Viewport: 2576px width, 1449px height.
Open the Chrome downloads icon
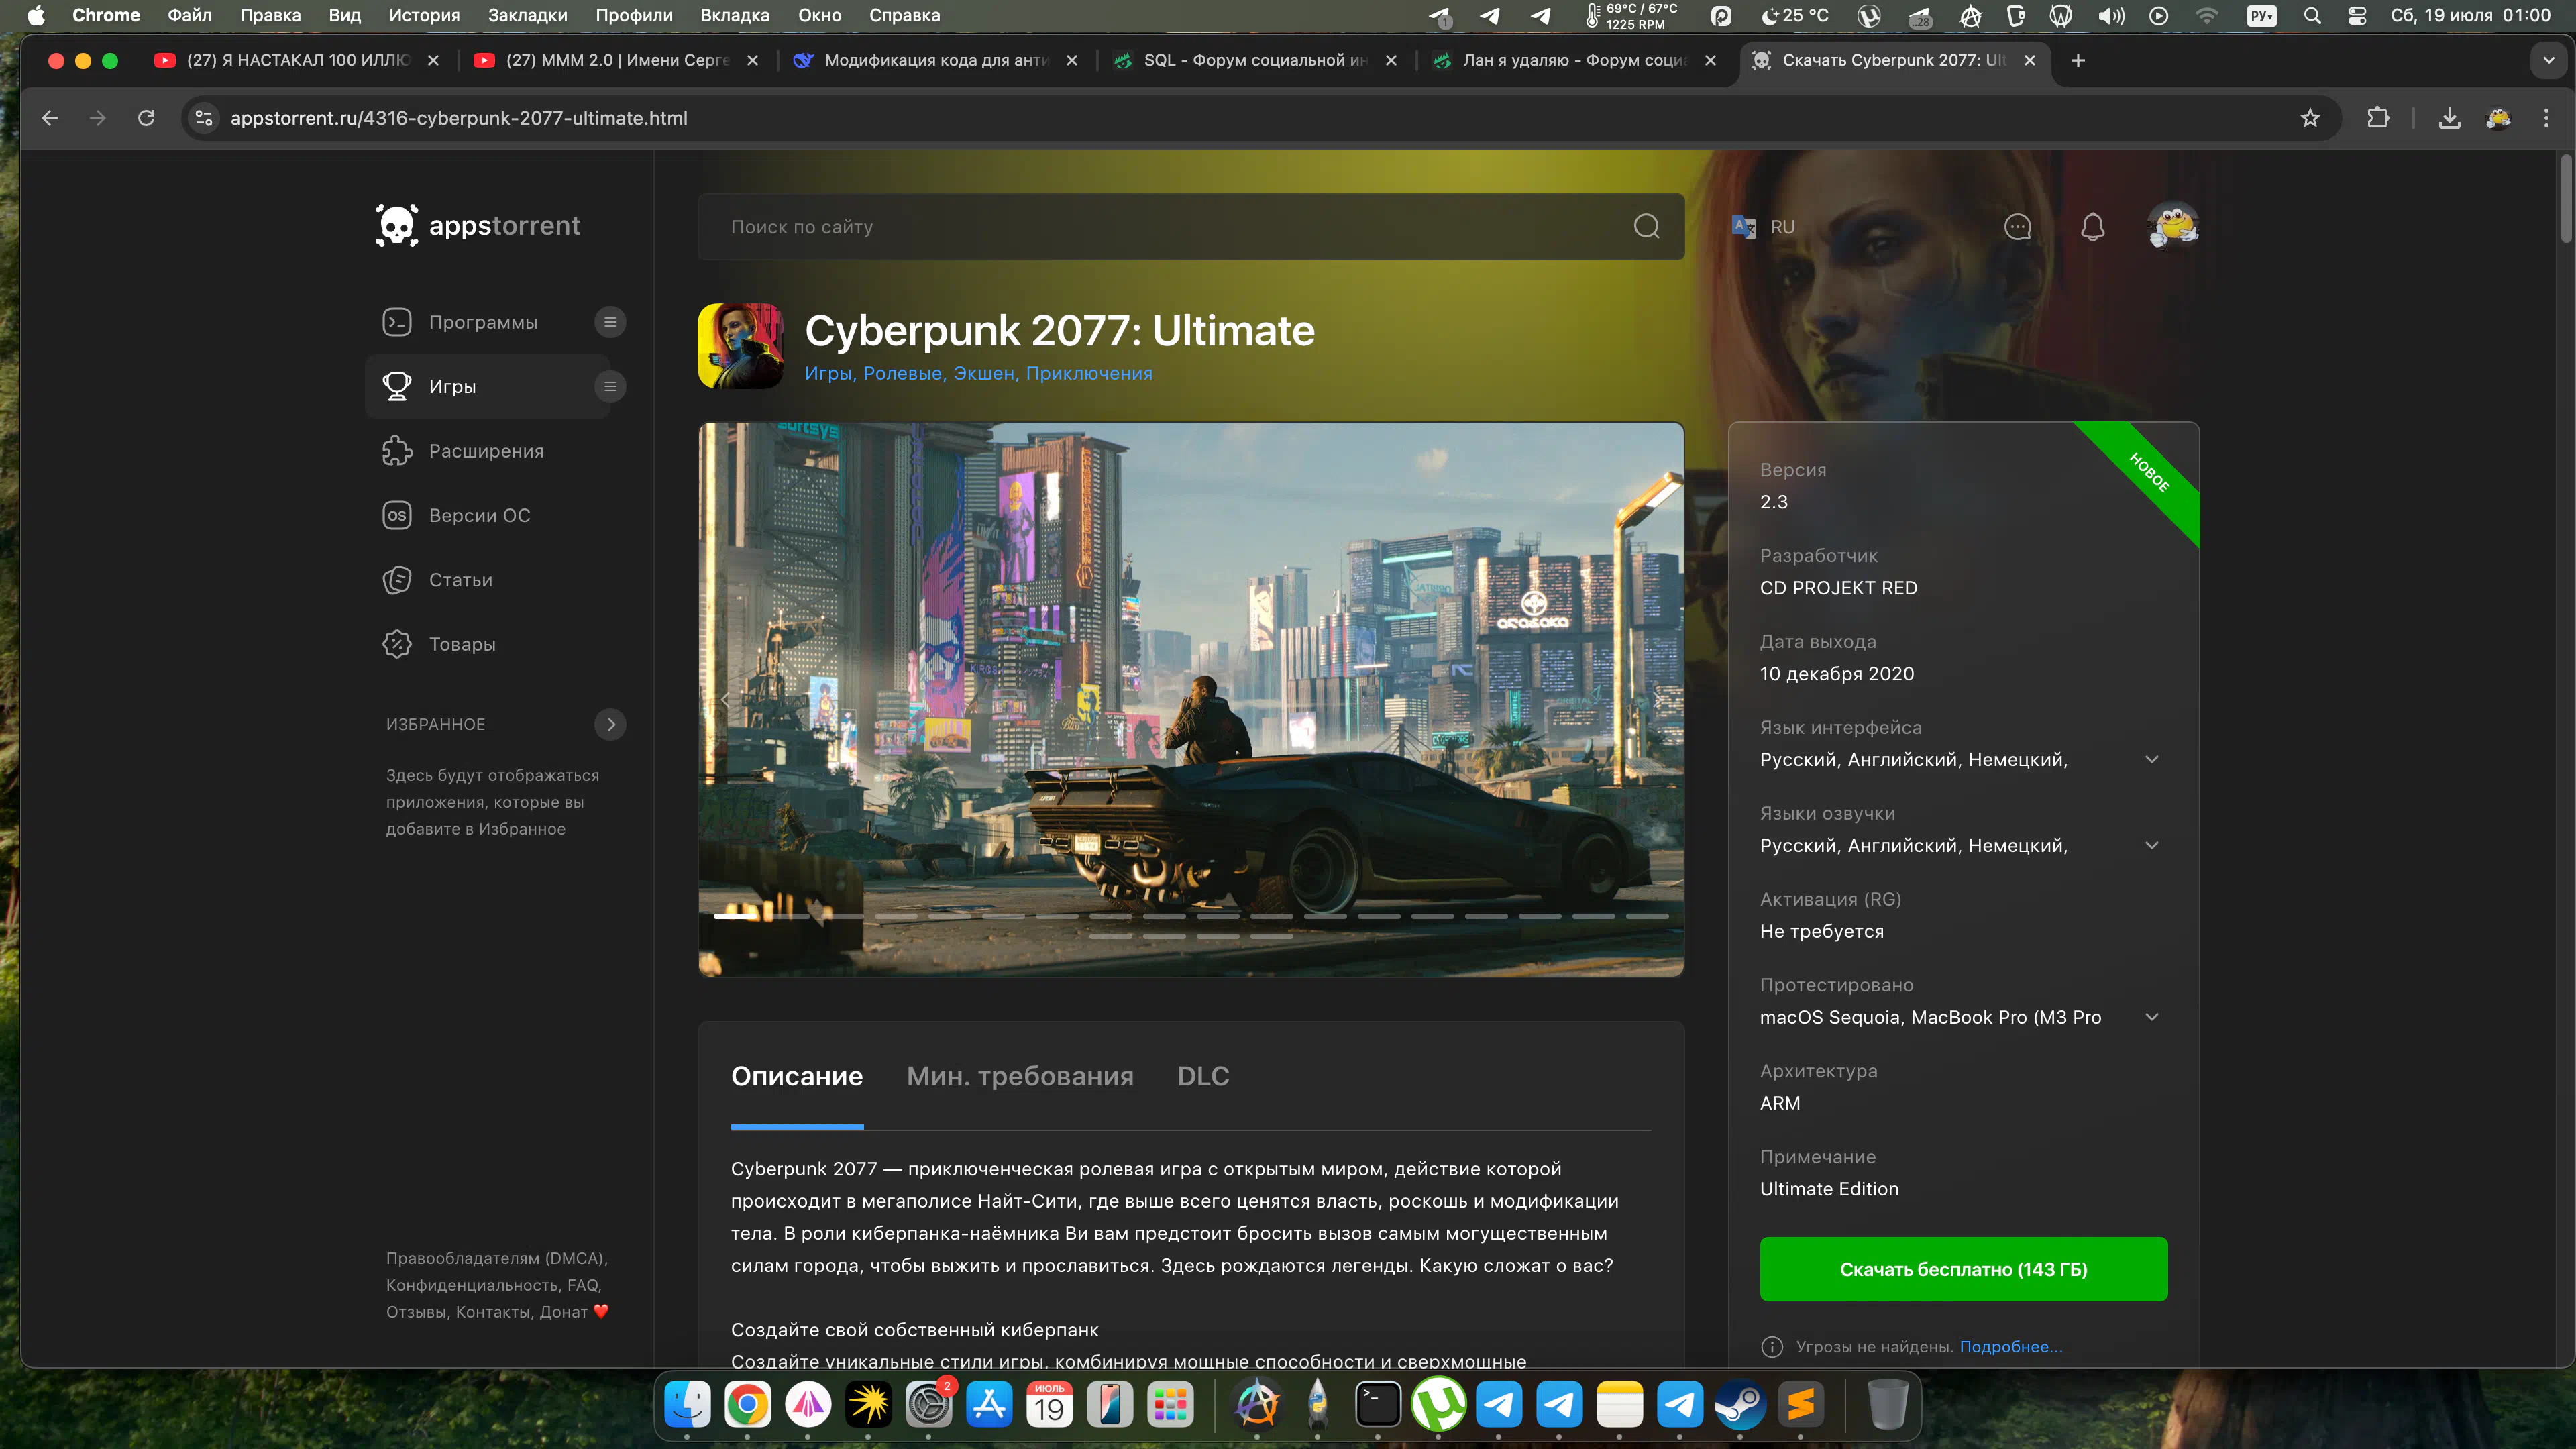(2449, 118)
